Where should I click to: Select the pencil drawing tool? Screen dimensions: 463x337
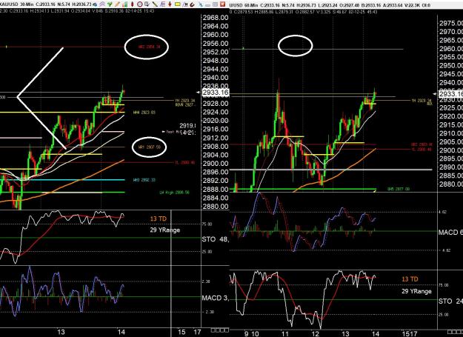pyautogui.click(x=117, y=4)
